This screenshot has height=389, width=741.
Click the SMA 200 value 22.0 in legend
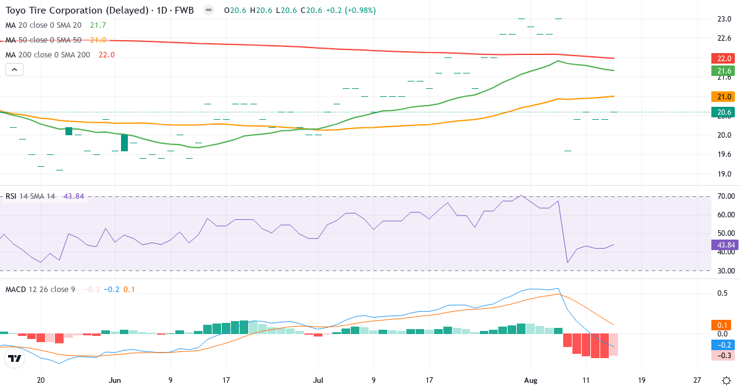107,55
